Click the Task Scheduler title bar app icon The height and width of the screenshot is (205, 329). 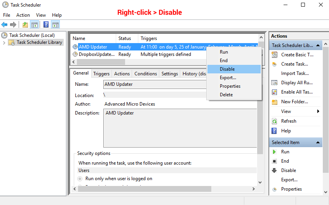(x=5, y=5)
